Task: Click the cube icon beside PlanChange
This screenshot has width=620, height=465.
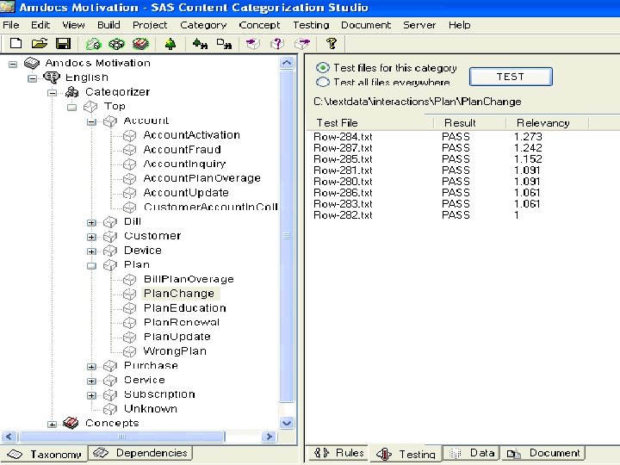Action: [x=129, y=294]
